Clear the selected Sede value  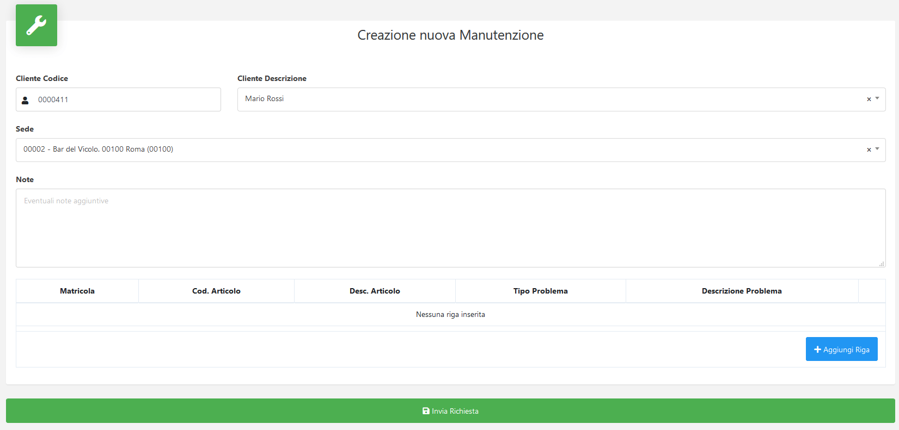(x=869, y=149)
